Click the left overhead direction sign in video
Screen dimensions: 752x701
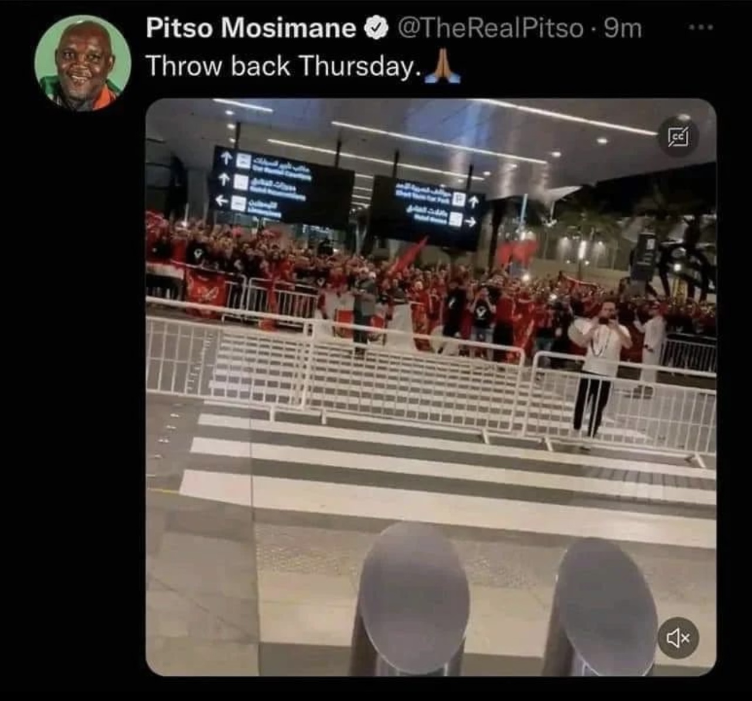(x=283, y=186)
